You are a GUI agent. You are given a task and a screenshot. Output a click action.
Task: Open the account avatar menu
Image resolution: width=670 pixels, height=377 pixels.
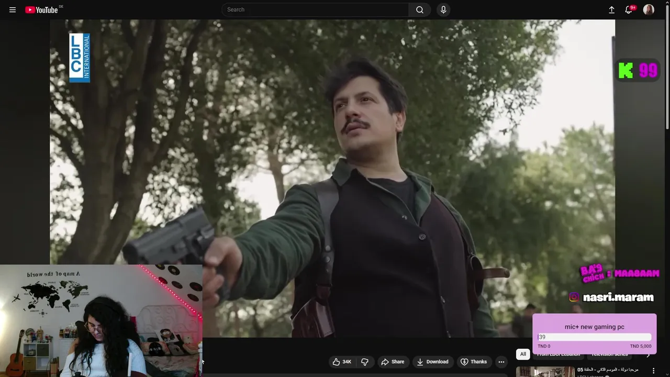tap(649, 9)
